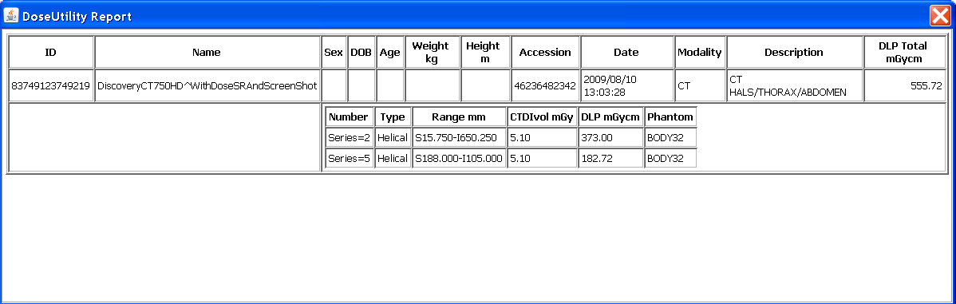Select the Description column header
Image resolution: width=956 pixels, height=304 pixels.
[795, 53]
